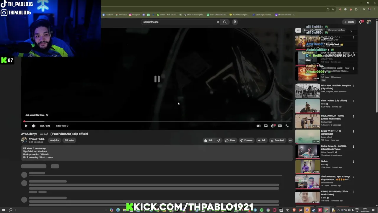This screenshot has height=213, width=378.
Task: Expand the description with '...more'
Action: pyautogui.click(x=49, y=157)
